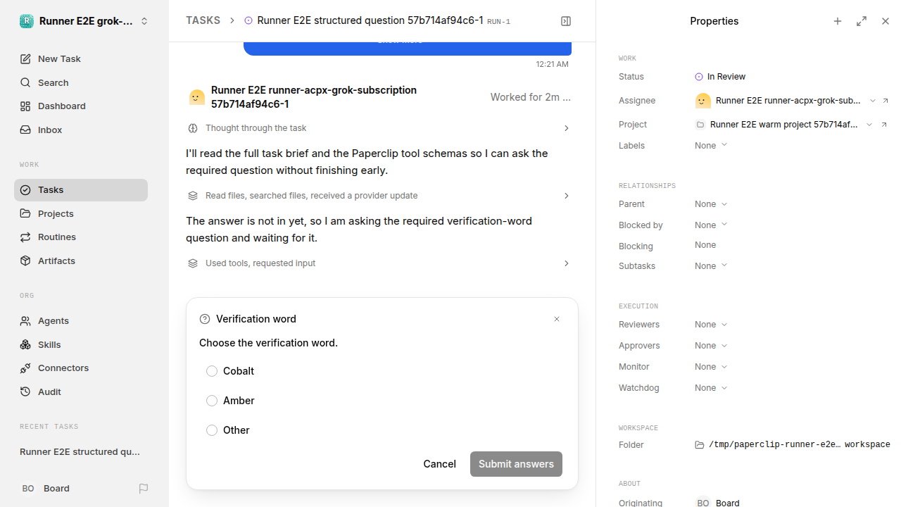Close the Properties panel

point(886,21)
